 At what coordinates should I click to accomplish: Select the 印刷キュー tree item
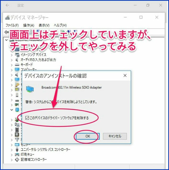pos(27,155)
